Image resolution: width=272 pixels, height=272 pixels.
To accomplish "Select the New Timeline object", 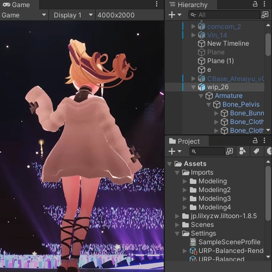I will coord(228,44).
